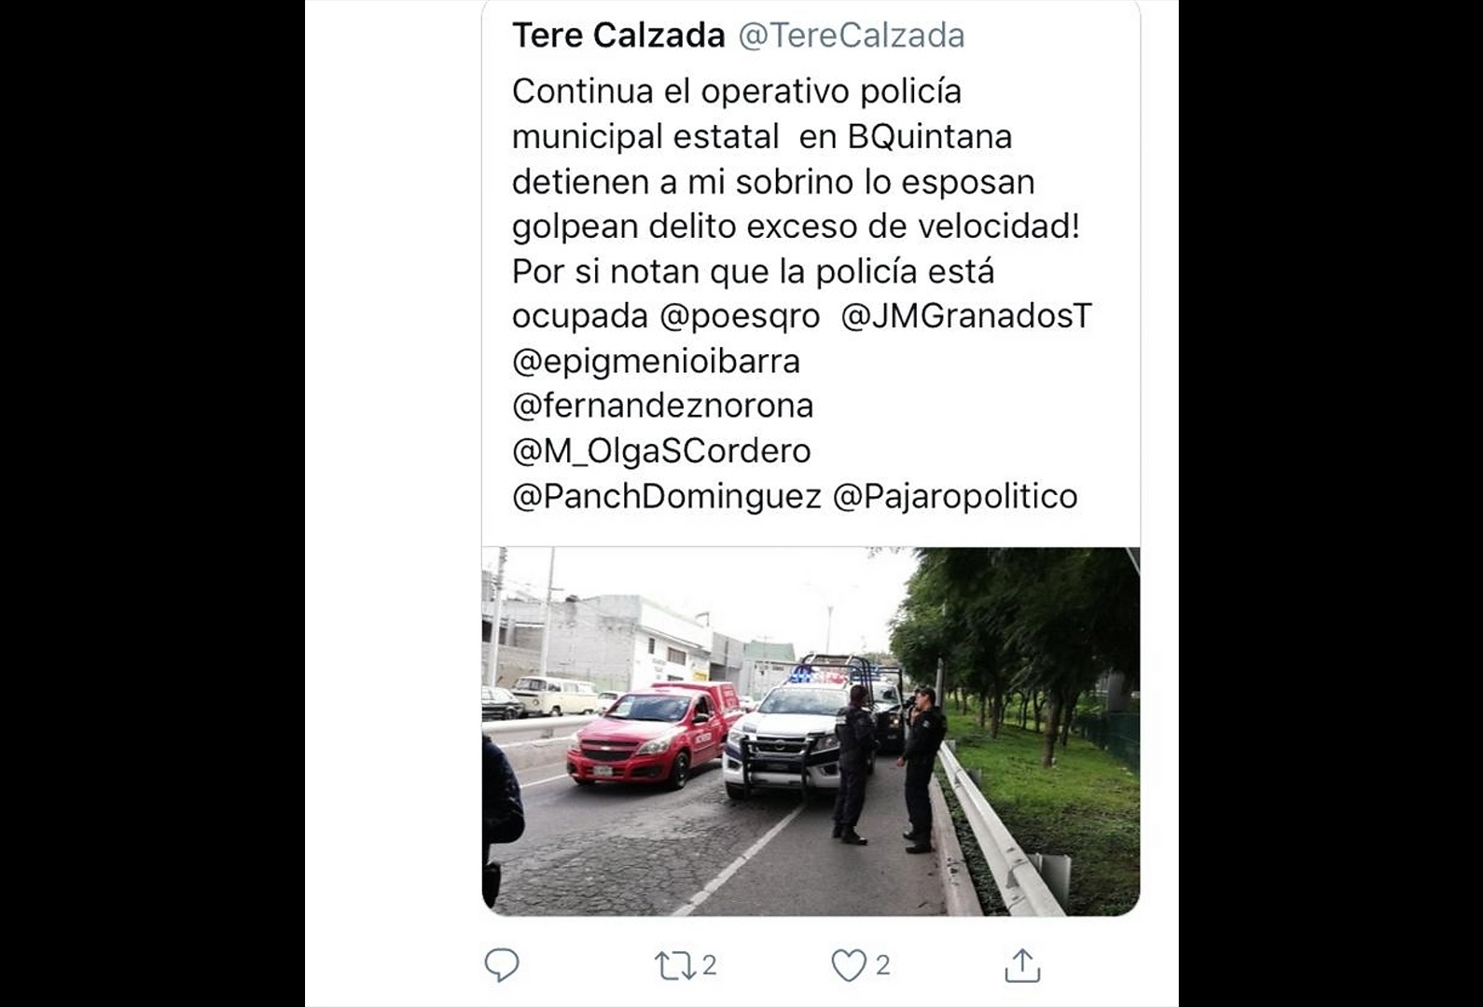This screenshot has height=1007, width=1483.
Task: Open the @PanchDominguez mention
Action: [x=667, y=495]
